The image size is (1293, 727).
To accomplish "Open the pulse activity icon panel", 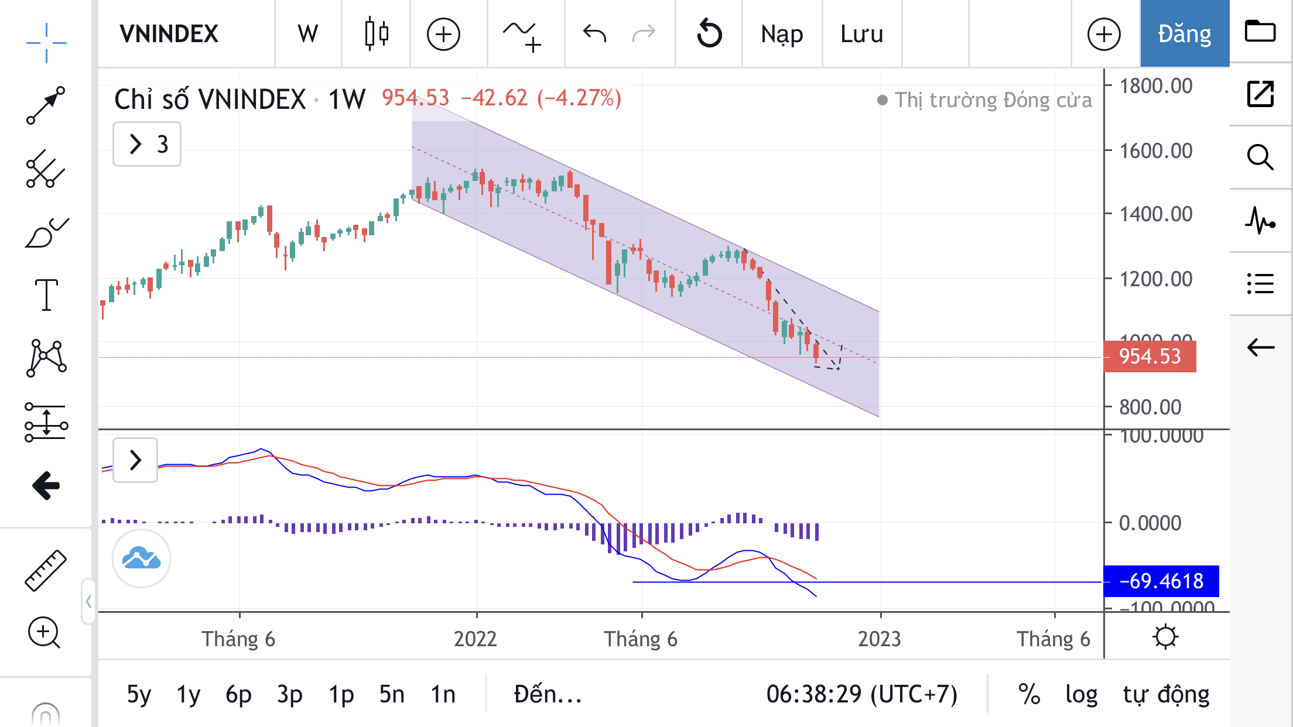I will 1260,221.
